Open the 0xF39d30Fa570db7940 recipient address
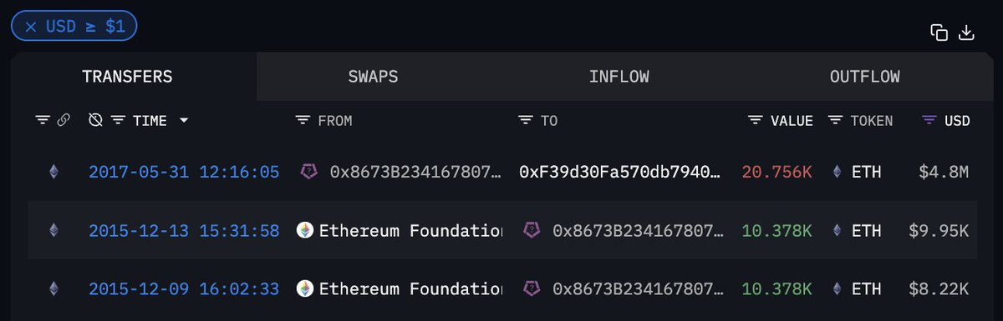 click(619, 173)
